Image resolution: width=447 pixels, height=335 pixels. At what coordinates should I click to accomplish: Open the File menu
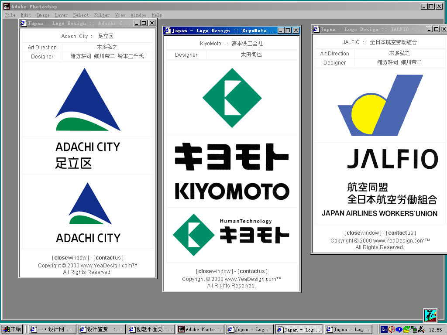10,15
